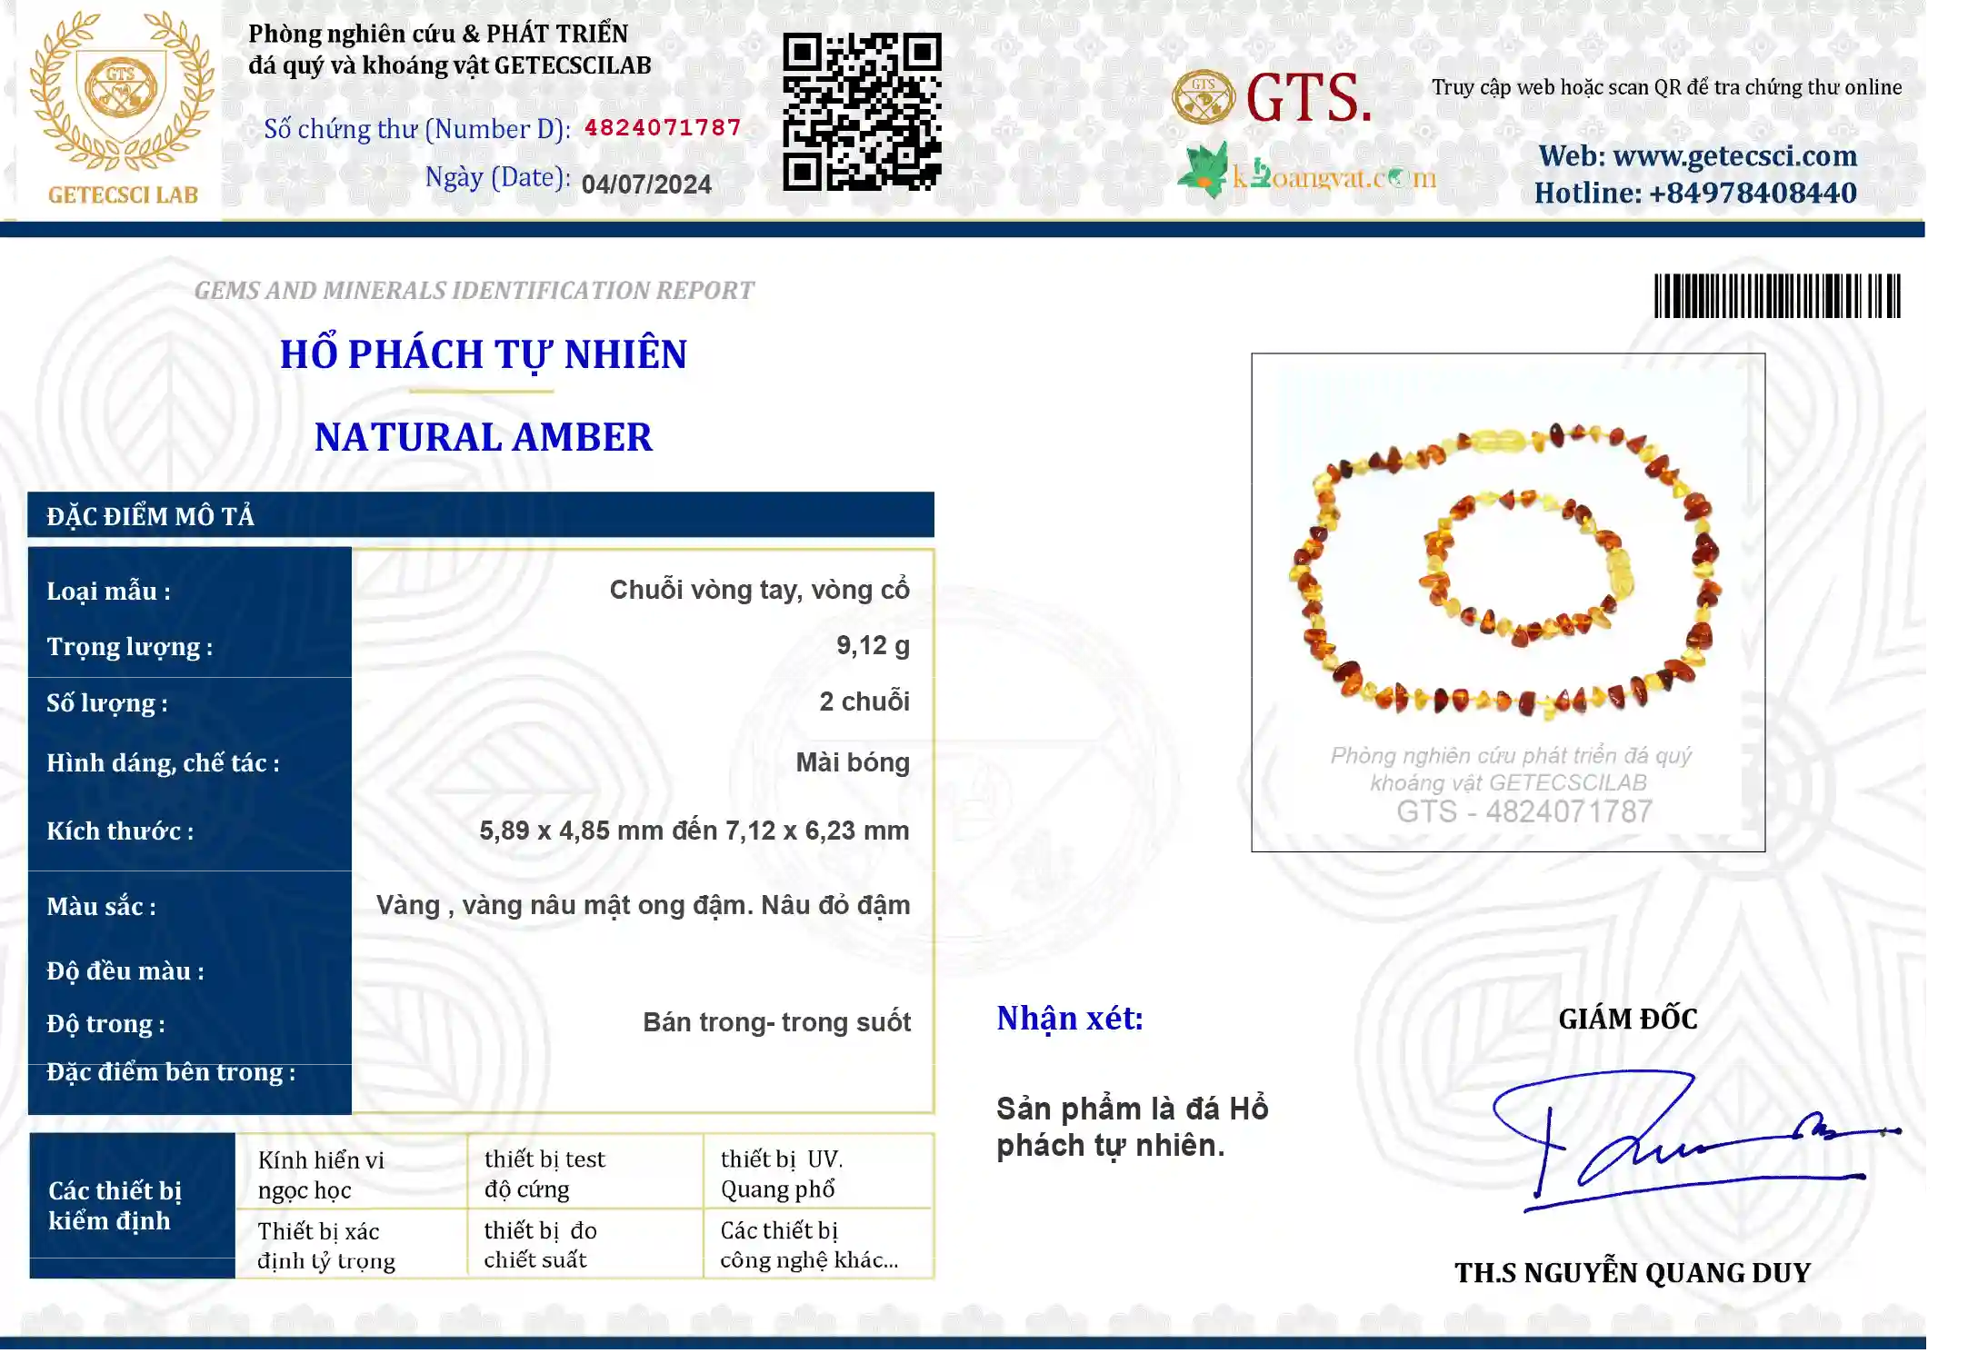The image size is (1968, 1353).
Task: Click the amber necklace product photo
Action: coord(1508,602)
